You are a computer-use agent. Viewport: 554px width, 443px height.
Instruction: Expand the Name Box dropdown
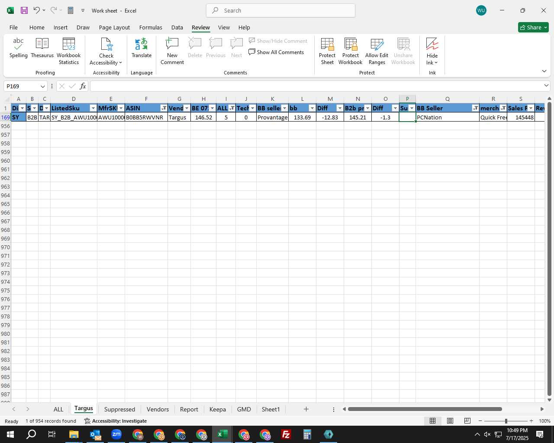(x=42, y=86)
